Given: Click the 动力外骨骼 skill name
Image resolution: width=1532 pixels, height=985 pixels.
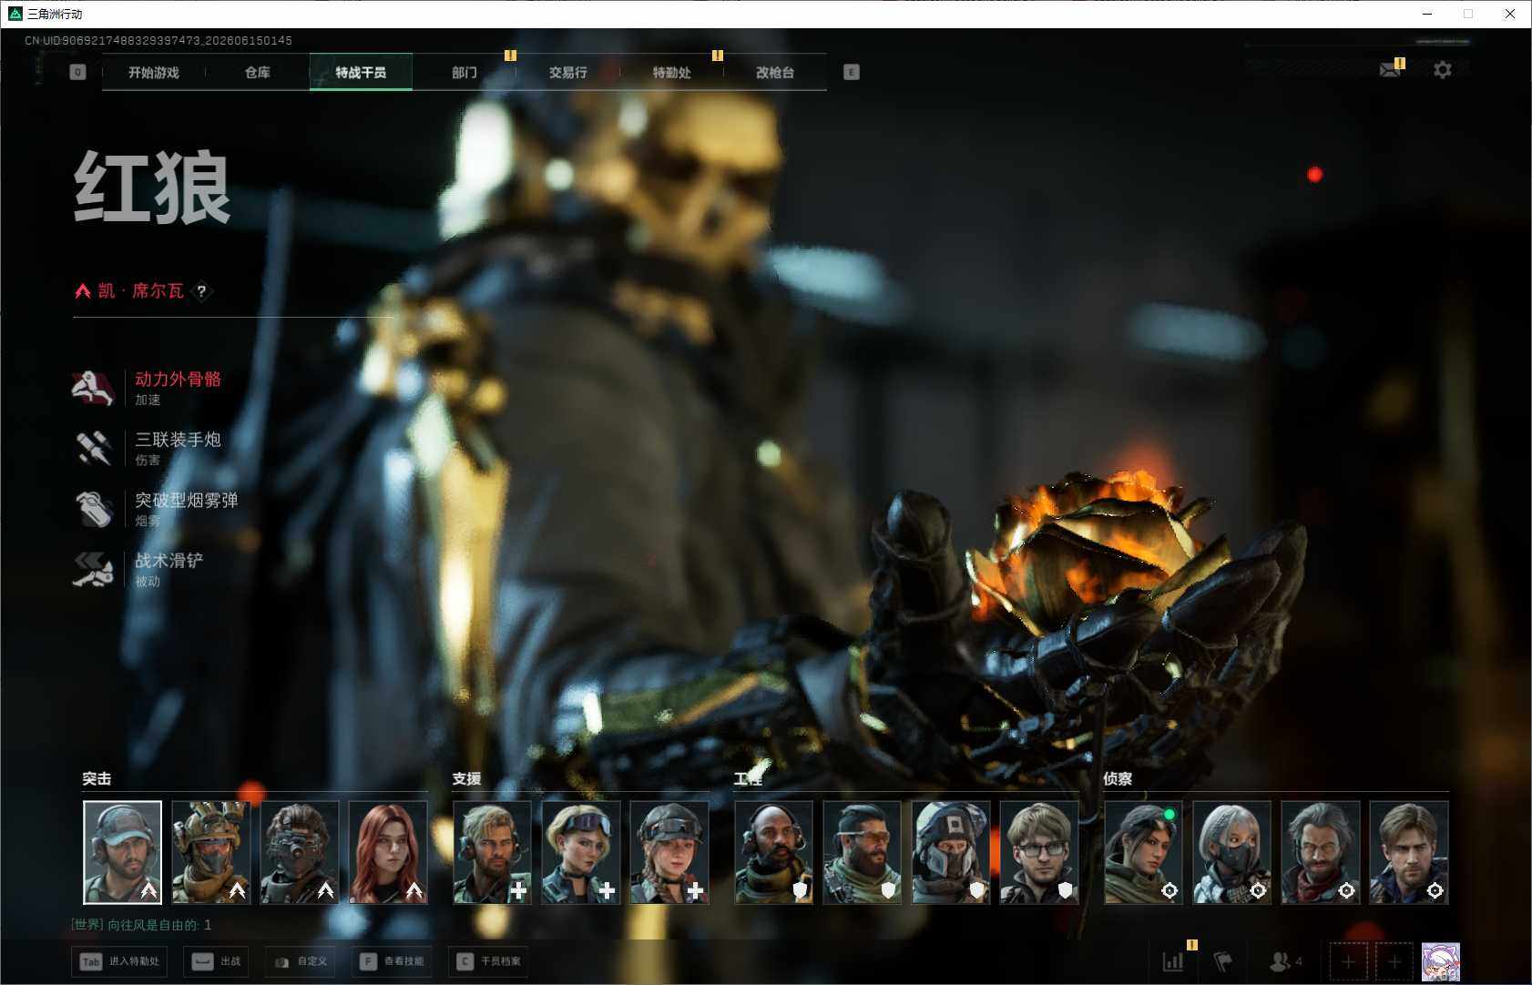Looking at the screenshot, I should point(179,379).
